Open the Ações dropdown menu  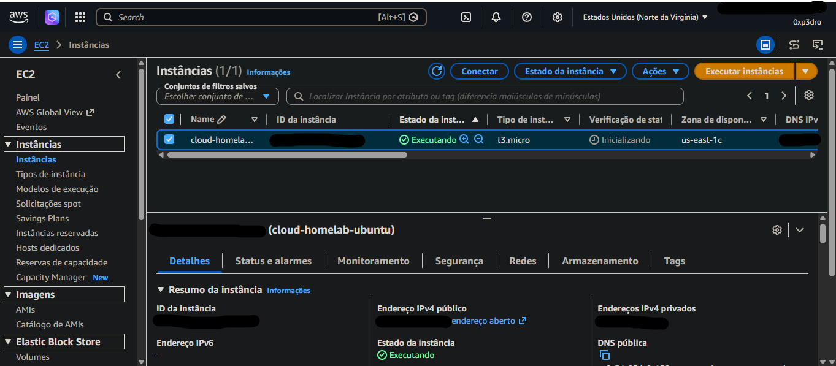(x=660, y=71)
